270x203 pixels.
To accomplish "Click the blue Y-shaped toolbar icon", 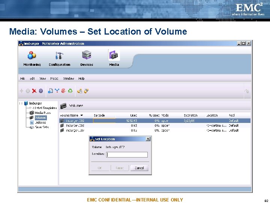I will pyautogui.click(x=57, y=91).
